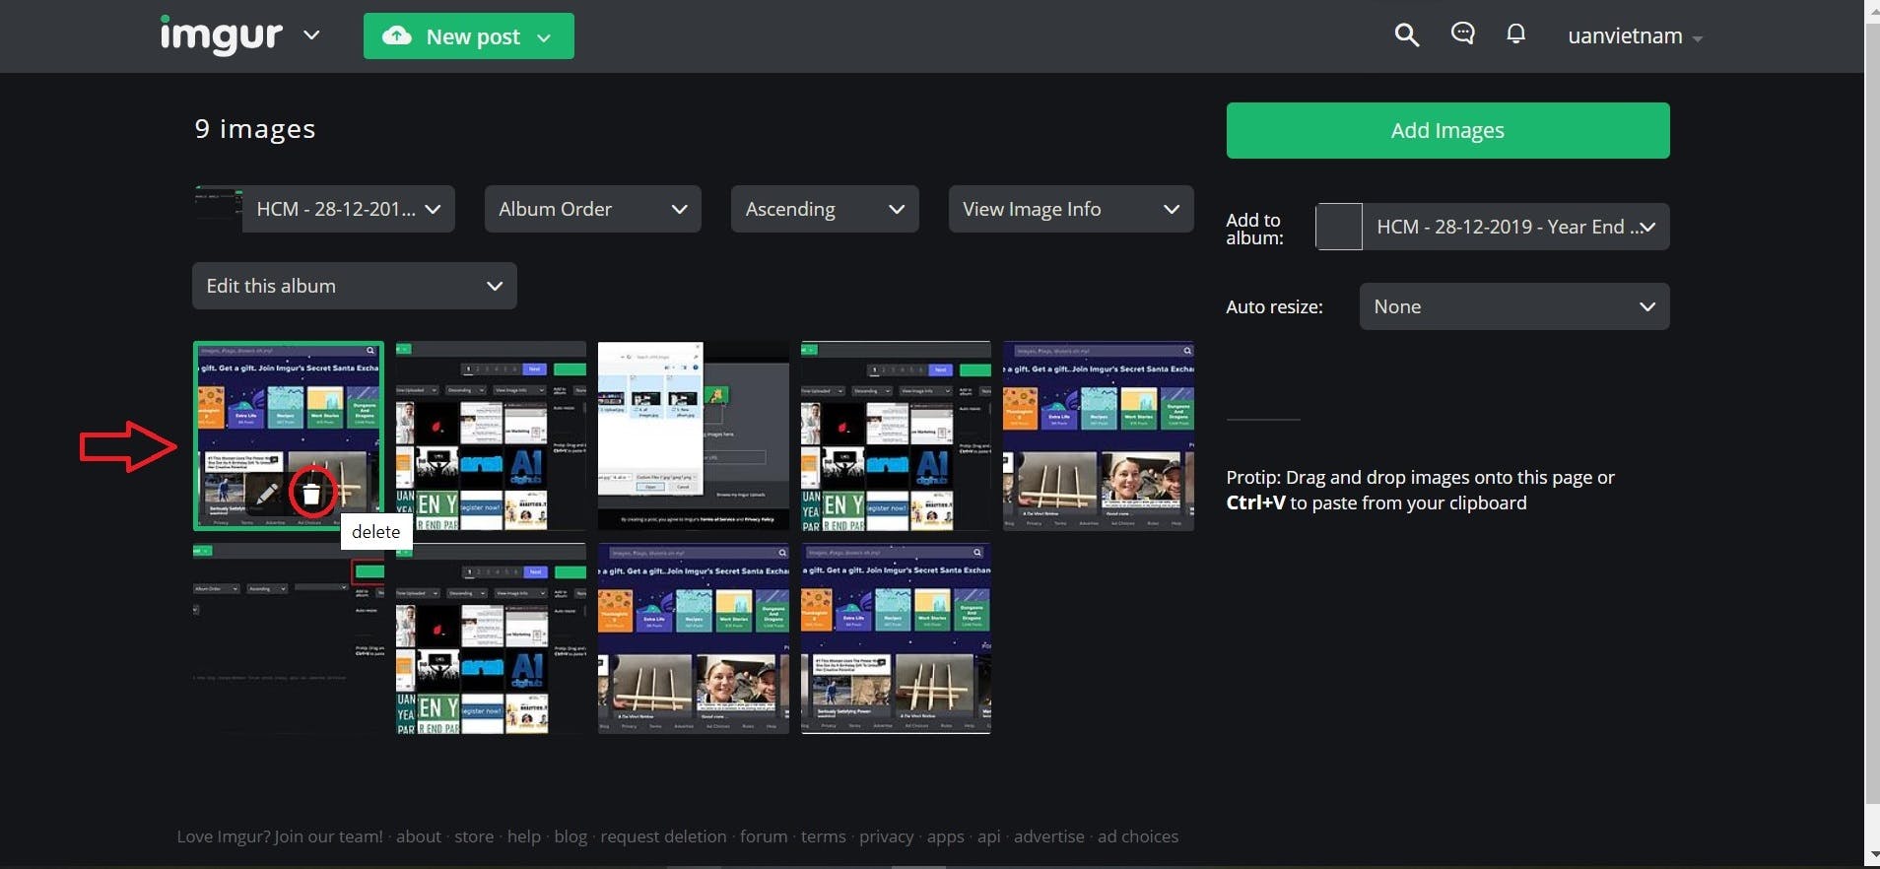This screenshot has width=1880, height=869.
Task: Open the search magnifier icon
Action: click(1407, 35)
